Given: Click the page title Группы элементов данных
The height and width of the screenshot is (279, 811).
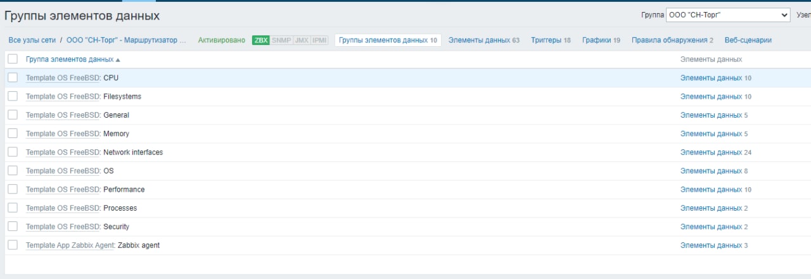Looking at the screenshot, I should click(82, 15).
